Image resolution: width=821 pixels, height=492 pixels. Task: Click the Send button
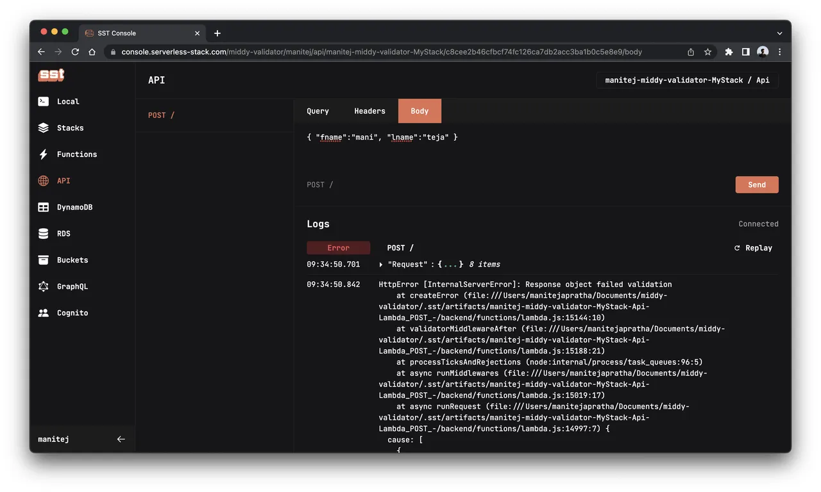757,184
